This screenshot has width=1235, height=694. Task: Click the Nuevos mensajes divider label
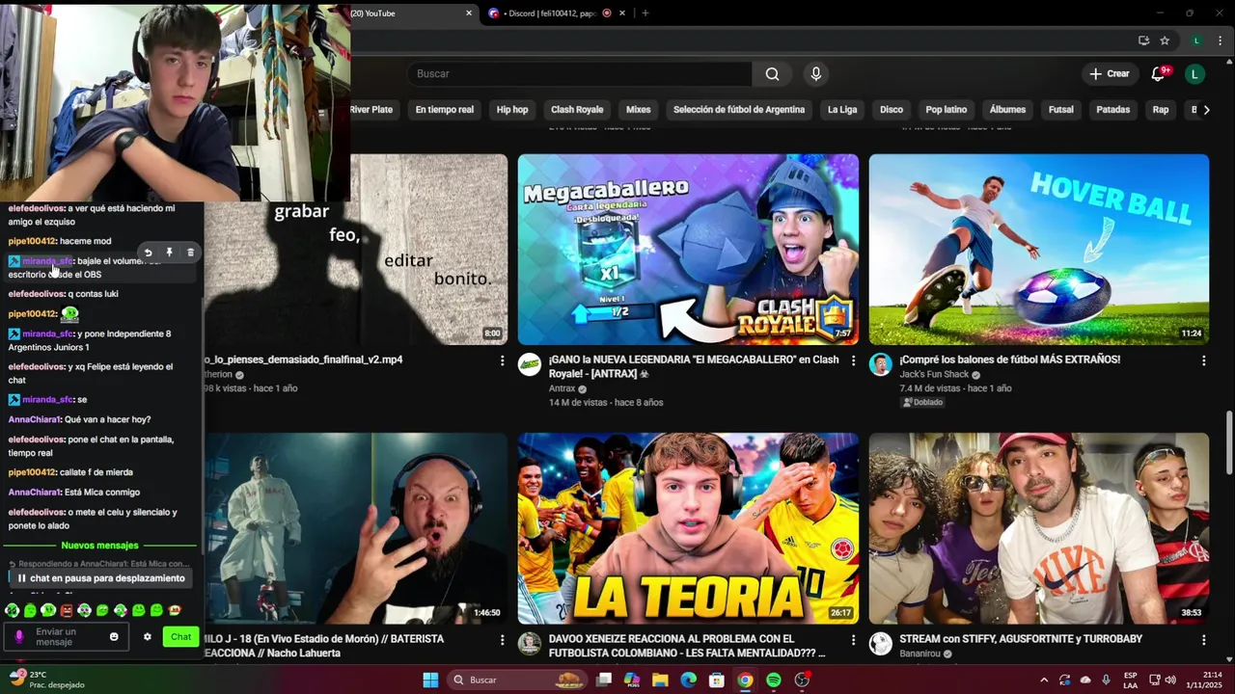pos(100,546)
